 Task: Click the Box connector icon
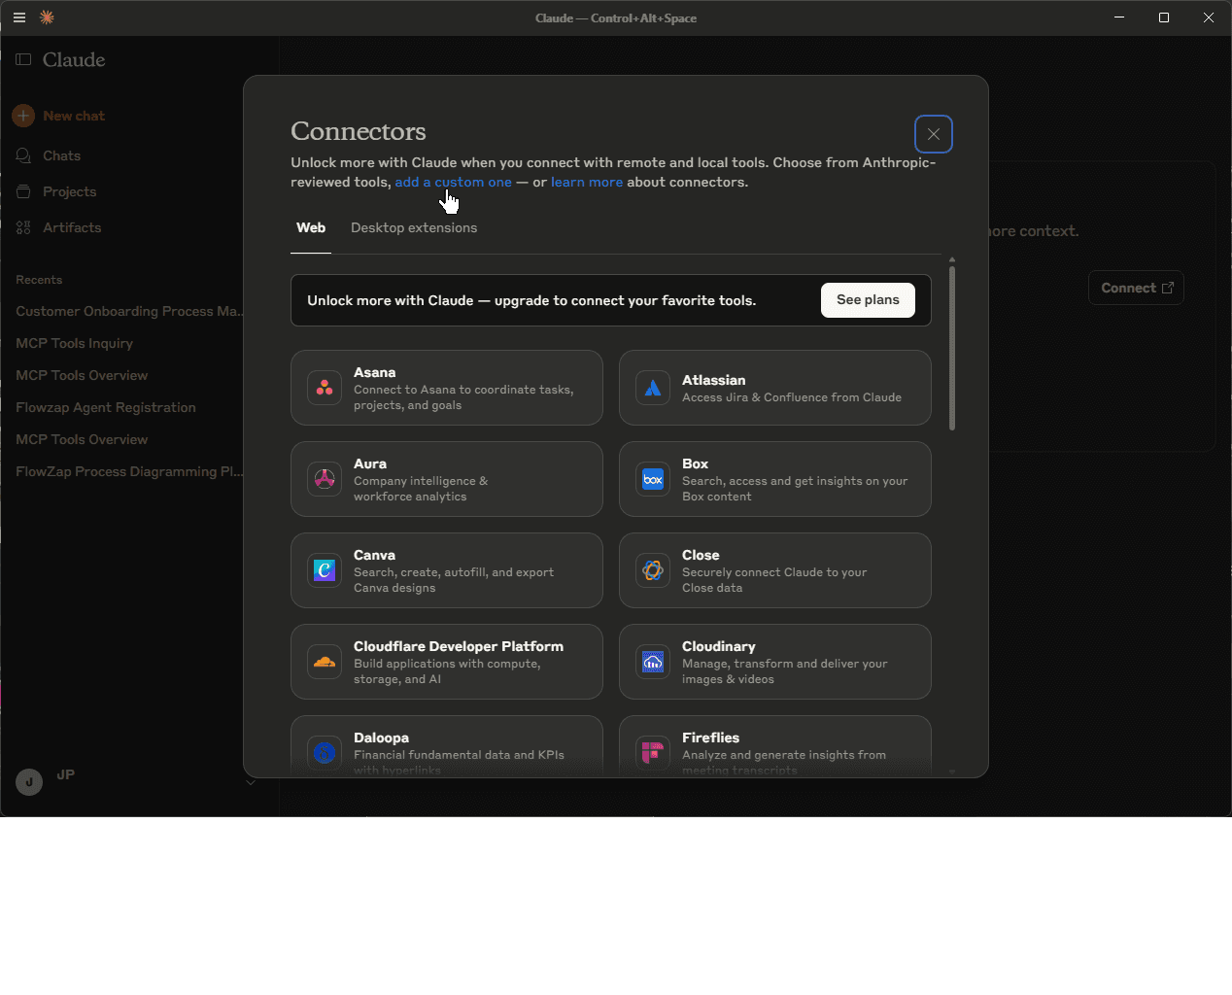652,479
